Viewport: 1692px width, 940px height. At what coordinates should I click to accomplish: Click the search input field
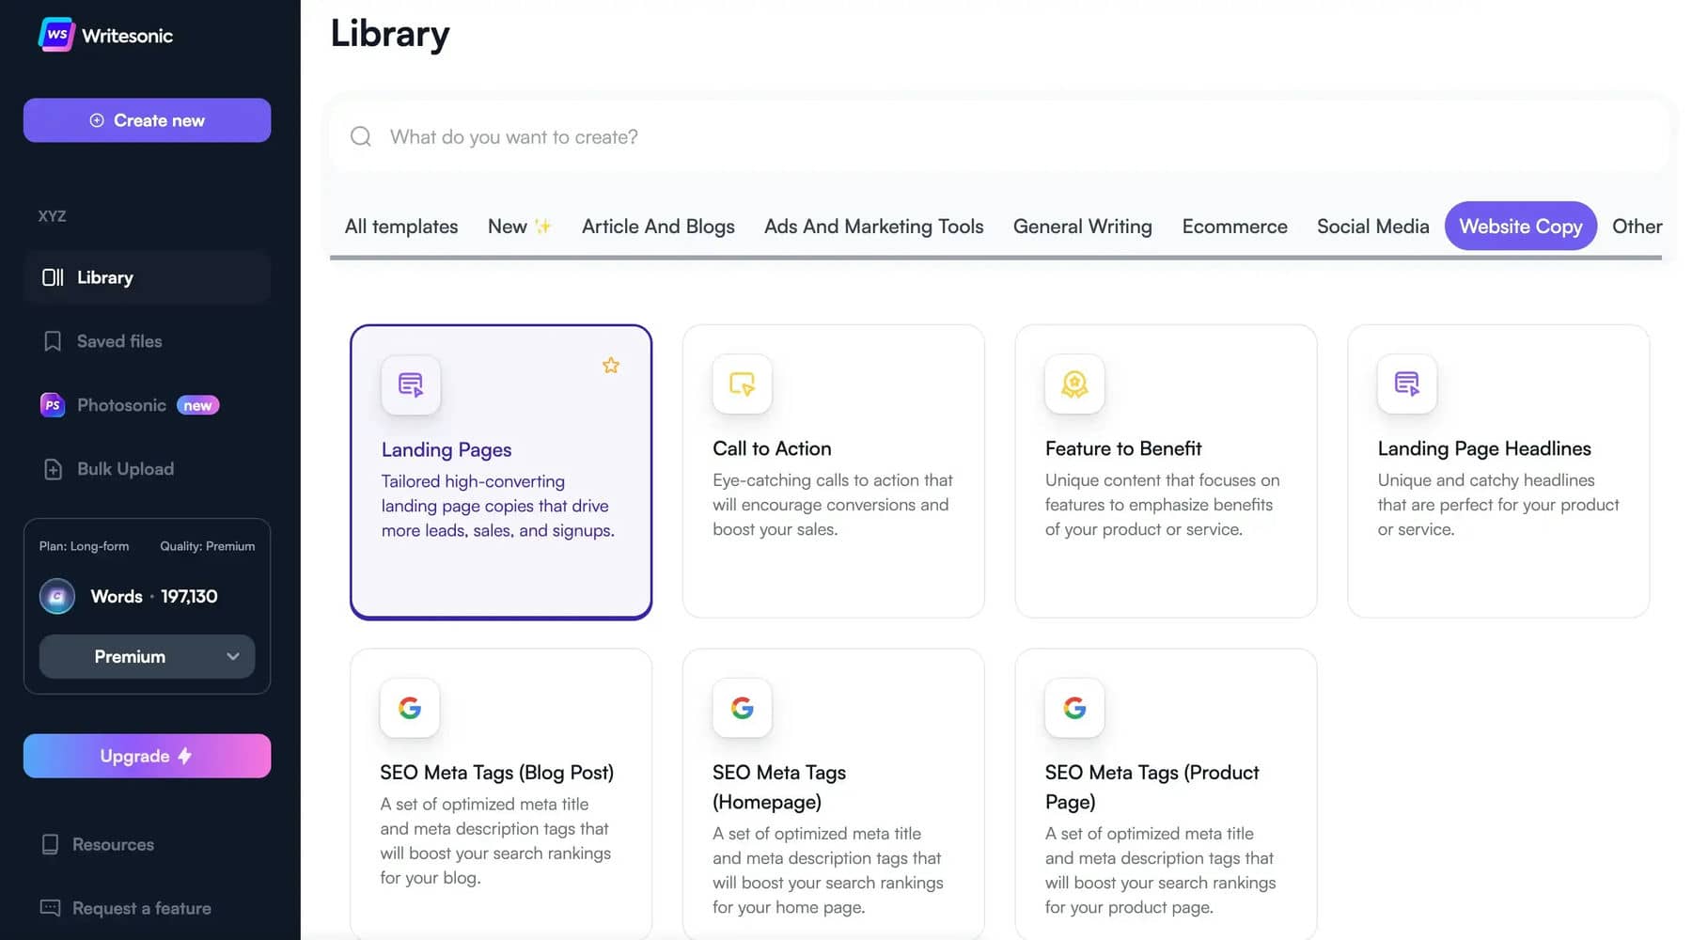(x=846, y=136)
